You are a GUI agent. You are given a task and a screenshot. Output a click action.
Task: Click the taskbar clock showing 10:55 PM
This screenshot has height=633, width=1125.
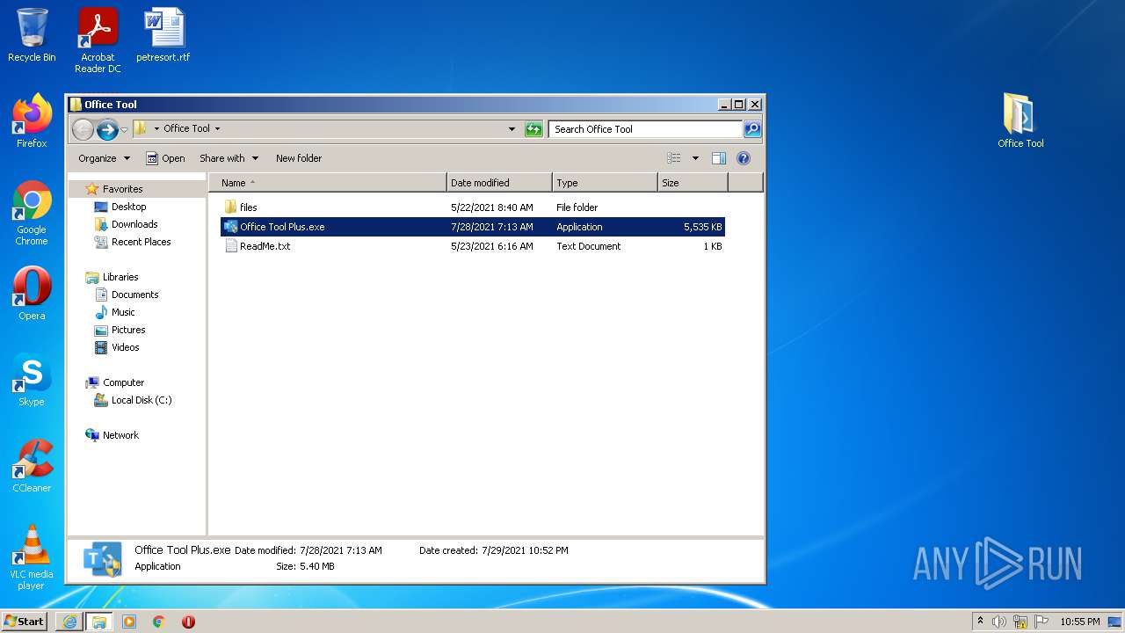[1079, 622]
